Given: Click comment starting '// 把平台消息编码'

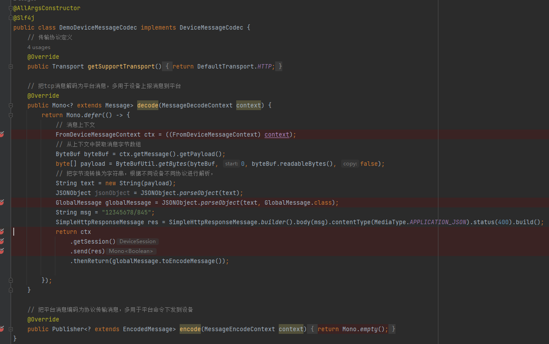Looking at the screenshot, I should pyautogui.click(x=110, y=310).
